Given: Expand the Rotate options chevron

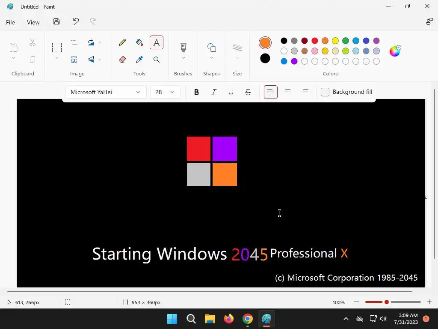Looking at the screenshot, I should 100,42.
